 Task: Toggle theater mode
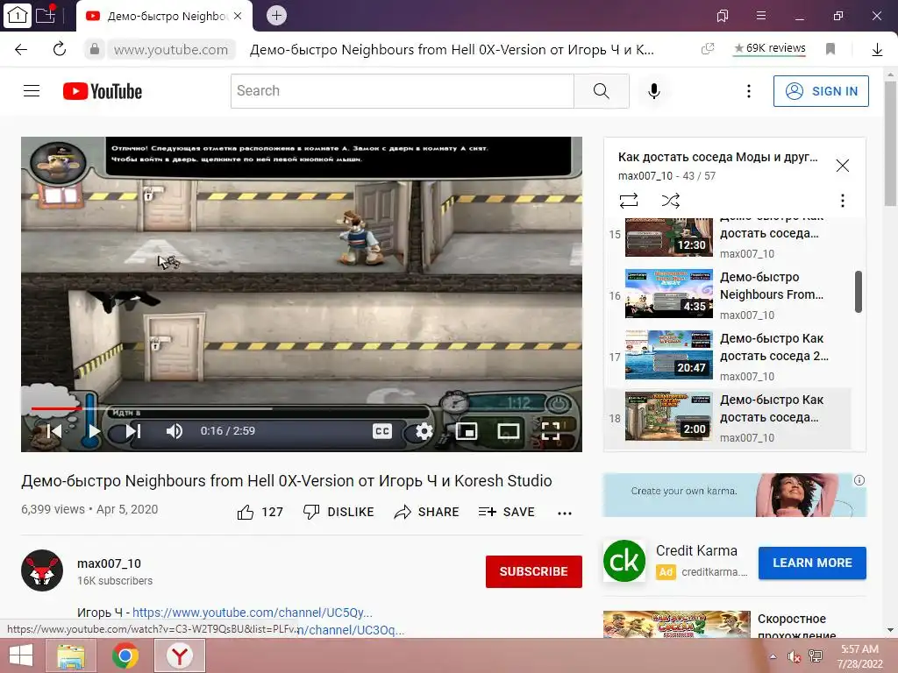tap(509, 431)
